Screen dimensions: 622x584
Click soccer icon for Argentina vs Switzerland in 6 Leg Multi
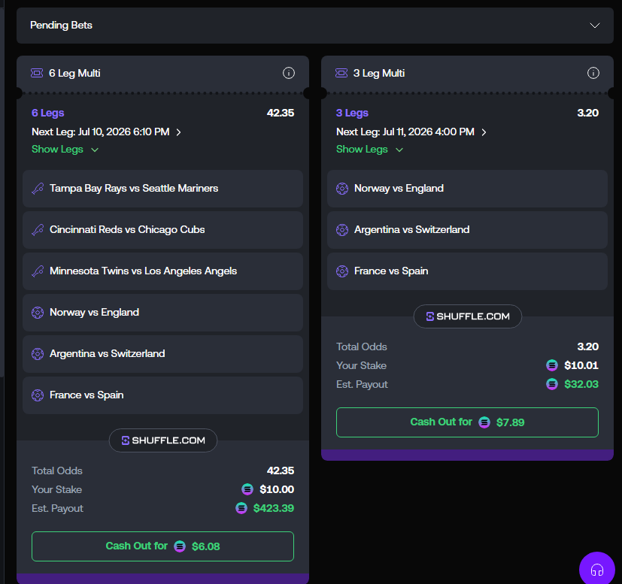click(38, 354)
